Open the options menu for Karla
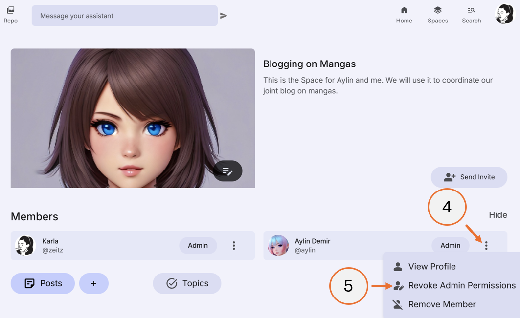Screen dimensions: 520x318 (234, 246)
